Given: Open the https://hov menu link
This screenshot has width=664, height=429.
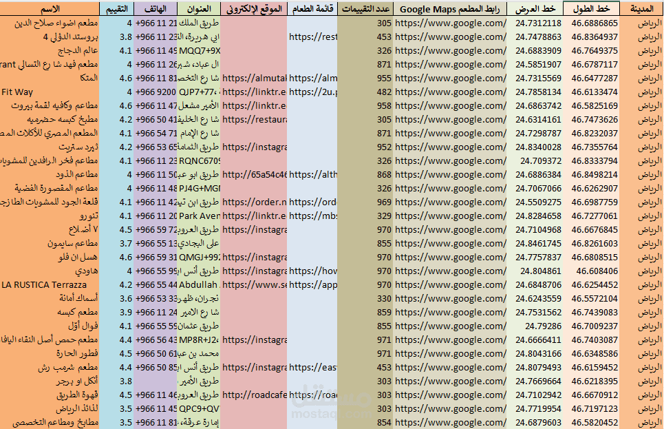Looking at the screenshot, I should coord(312,271).
